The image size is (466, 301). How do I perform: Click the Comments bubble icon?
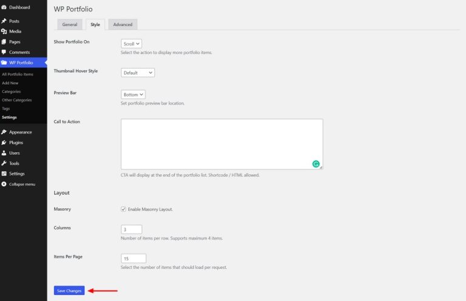coord(4,52)
